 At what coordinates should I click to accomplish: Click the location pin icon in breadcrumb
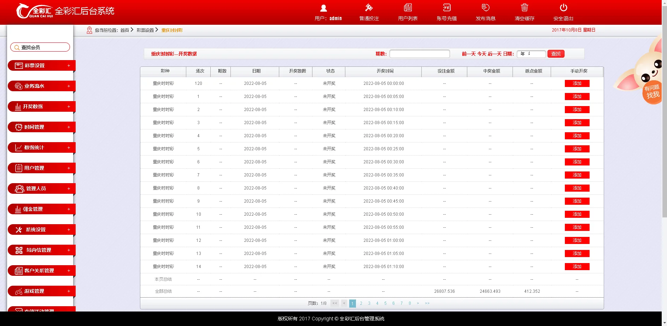(x=89, y=30)
